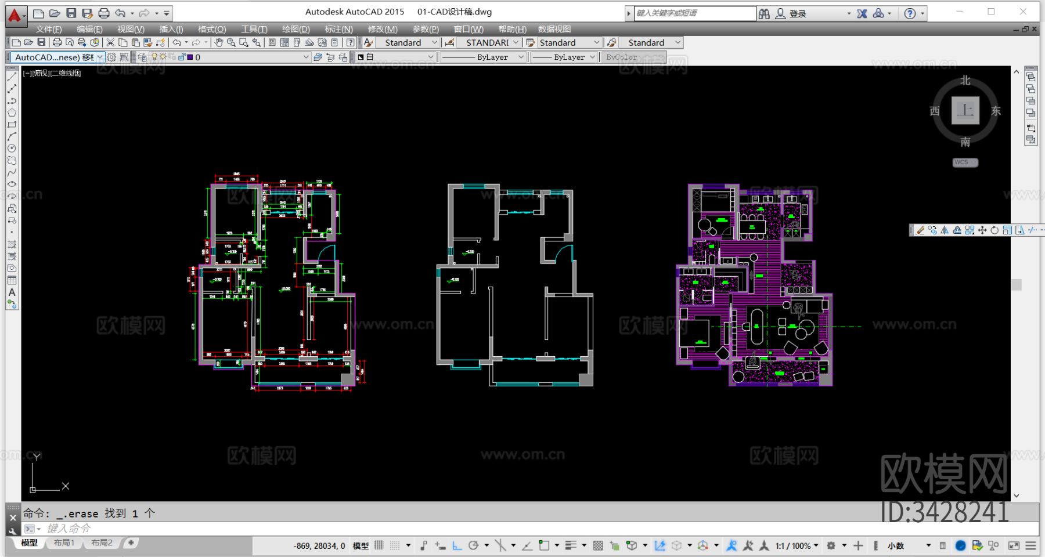Click the Erase tool in modify toolbar
This screenshot has height=557, width=1045.
tap(920, 230)
